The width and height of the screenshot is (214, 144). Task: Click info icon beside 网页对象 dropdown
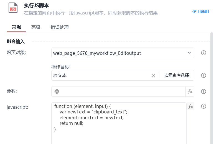203,53
